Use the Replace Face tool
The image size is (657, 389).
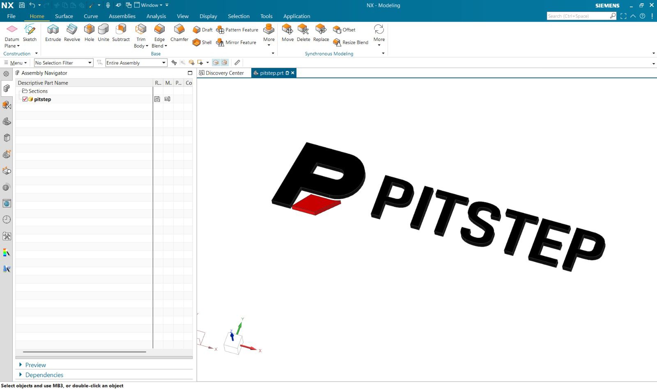(x=321, y=33)
